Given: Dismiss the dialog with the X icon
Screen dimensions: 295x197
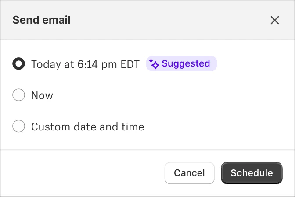Looking at the screenshot, I should 275,20.
